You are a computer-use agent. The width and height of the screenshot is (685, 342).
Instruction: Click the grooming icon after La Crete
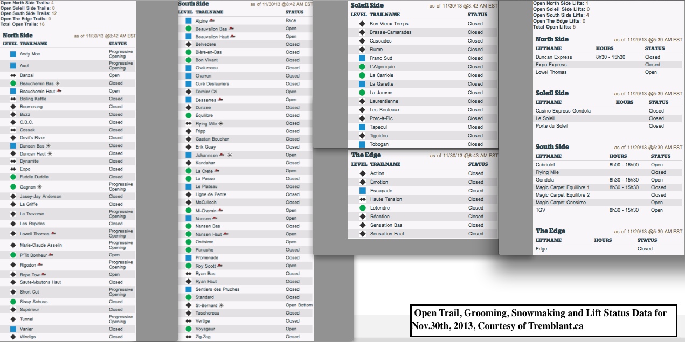pos(217,171)
